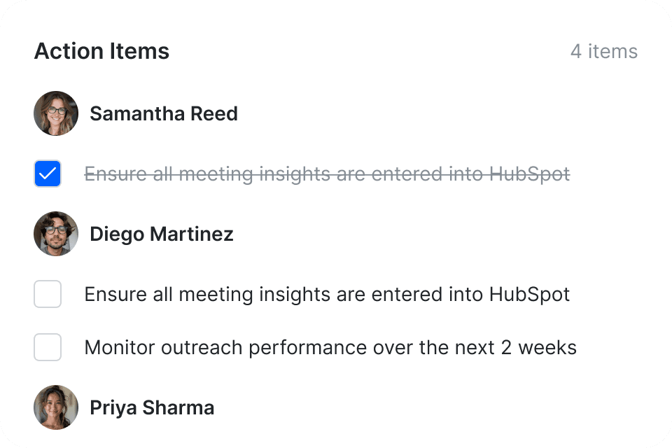This screenshot has height=448, width=672.
Task: Check Diego's HubSpot insights checkbox
Action: (x=48, y=294)
